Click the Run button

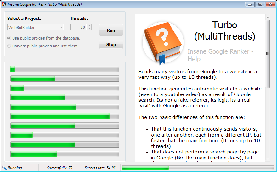click(111, 30)
